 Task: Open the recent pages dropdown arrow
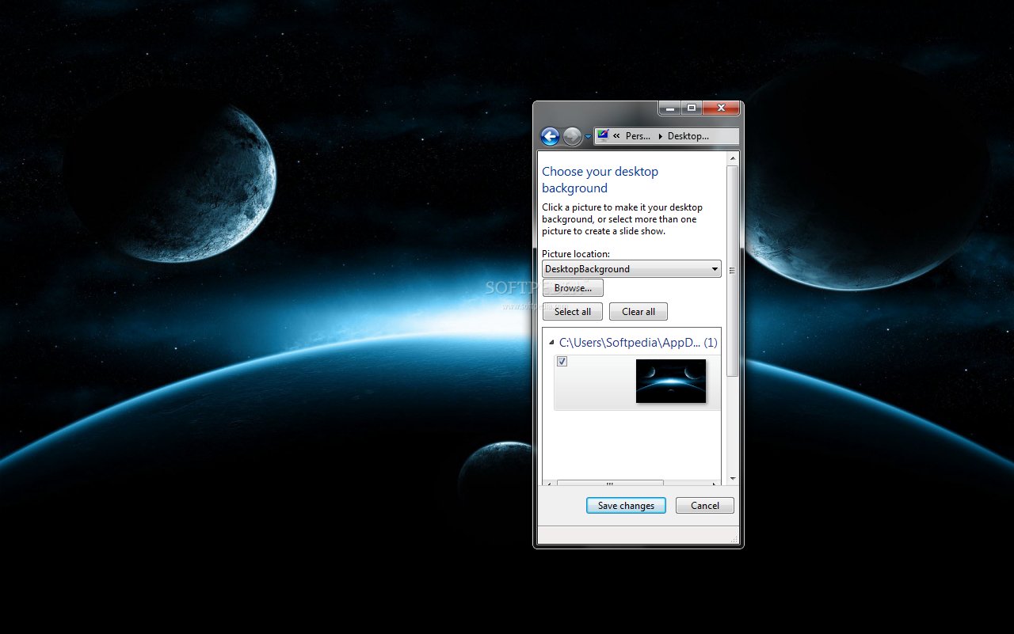[x=588, y=137]
